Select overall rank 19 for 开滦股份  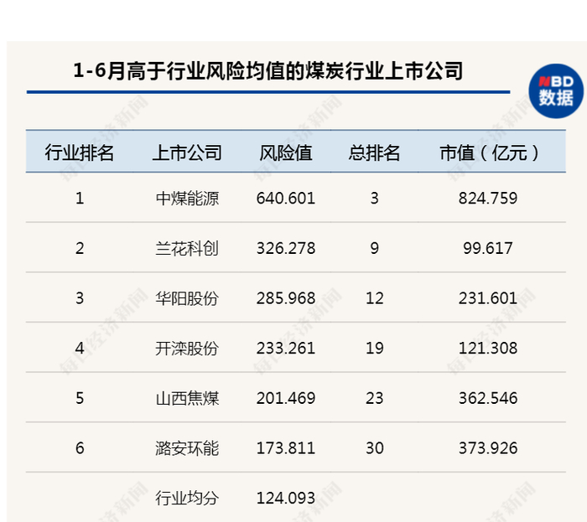click(374, 349)
